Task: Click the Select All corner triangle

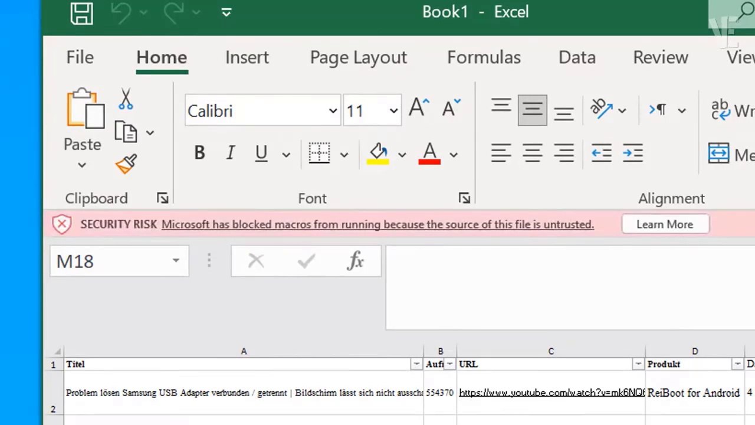Action: (x=58, y=352)
